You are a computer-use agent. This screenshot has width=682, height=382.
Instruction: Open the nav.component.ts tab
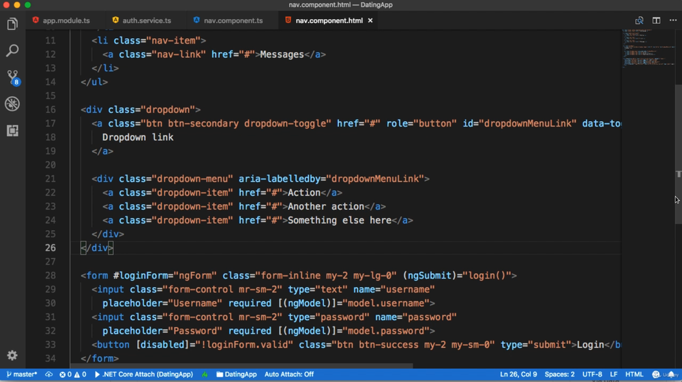click(233, 20)
